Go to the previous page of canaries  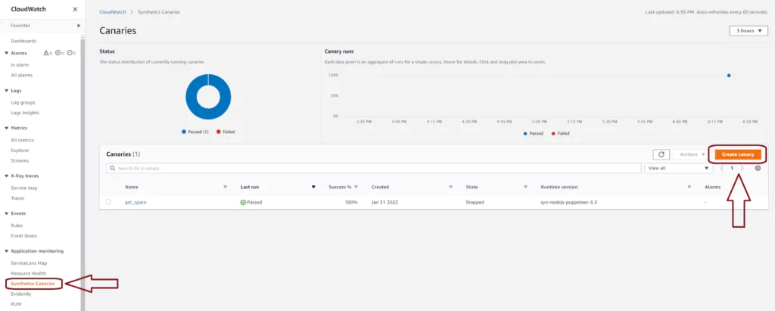721,168
